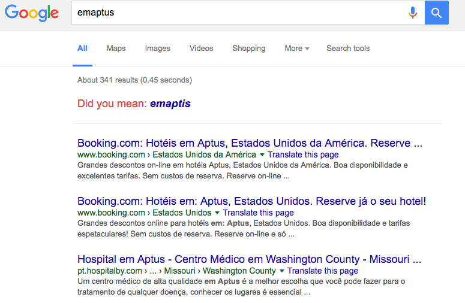Screen dimensions: 465x303
Task: Switch to the Images tab
Action: [x=158, y=49]
